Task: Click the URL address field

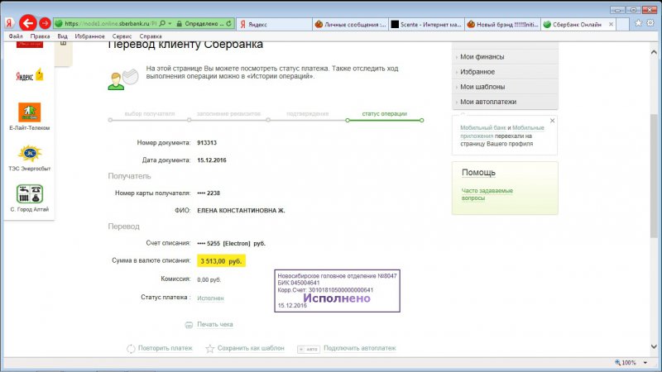Action: [x=111, y=24]
